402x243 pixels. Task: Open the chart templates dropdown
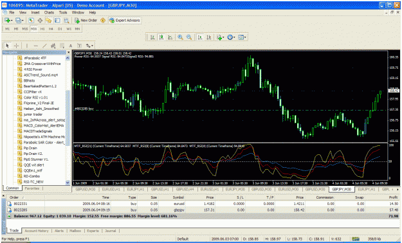tap(242, 37)
